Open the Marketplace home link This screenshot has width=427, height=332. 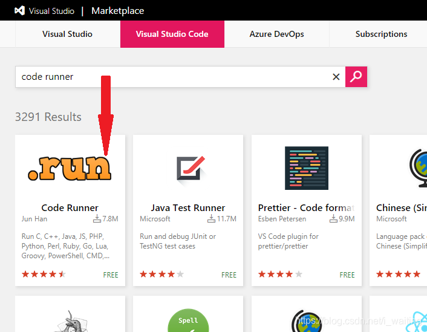pyautogui.click(x=118, y=11)
